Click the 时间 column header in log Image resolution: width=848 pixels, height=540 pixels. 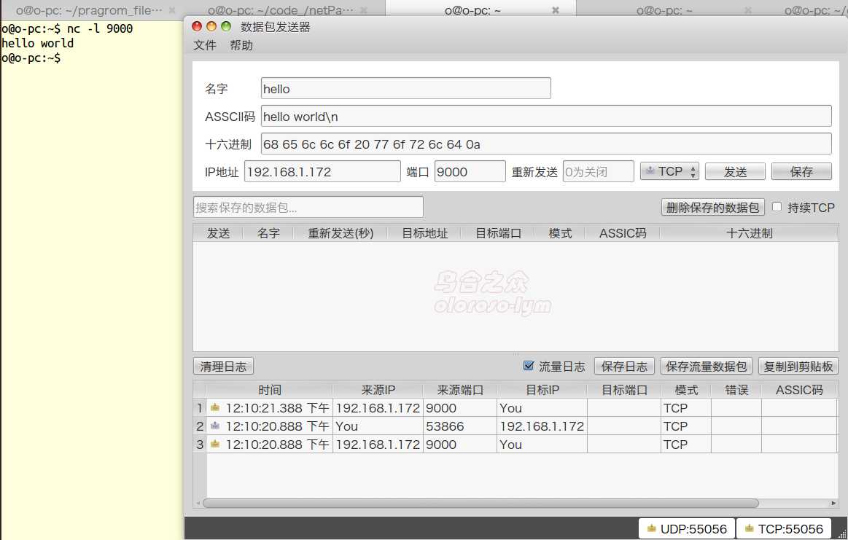point(269,390)
